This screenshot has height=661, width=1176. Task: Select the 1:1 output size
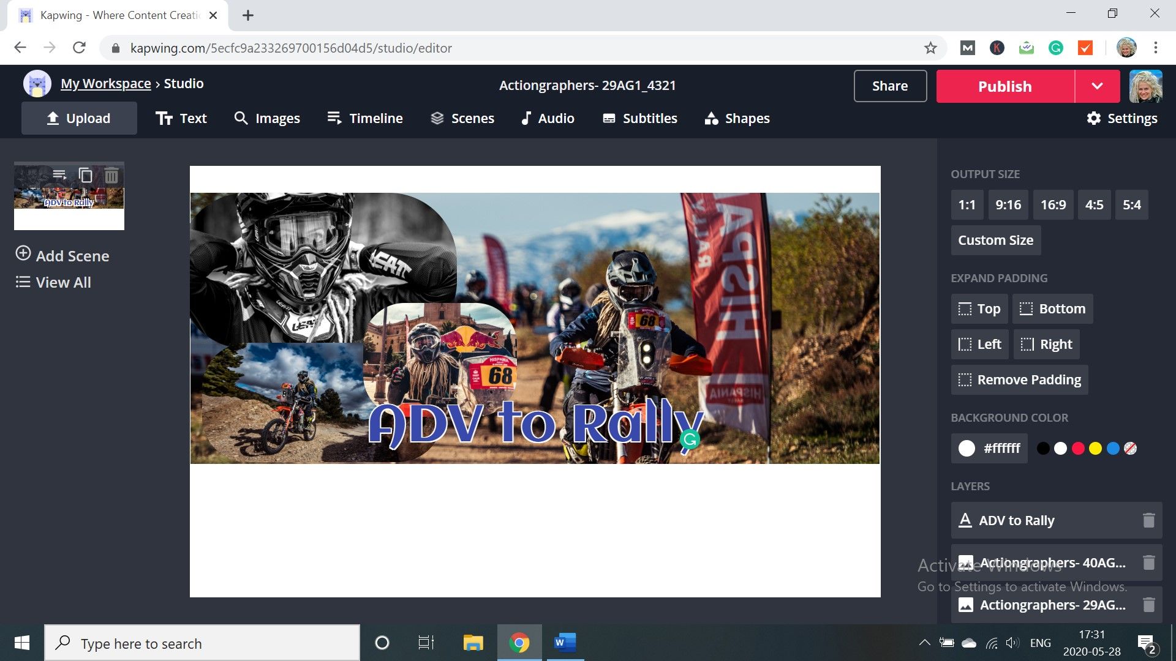(967, 205)
